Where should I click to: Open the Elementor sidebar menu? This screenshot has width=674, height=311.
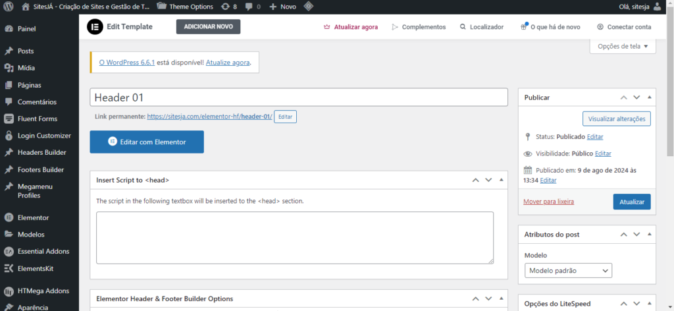click(33, 217)
